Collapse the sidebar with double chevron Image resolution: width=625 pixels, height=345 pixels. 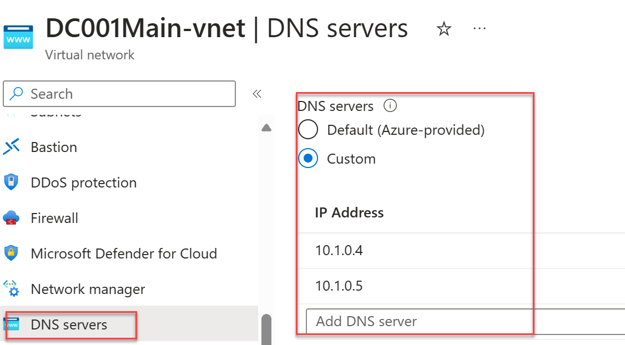[257, 94]
